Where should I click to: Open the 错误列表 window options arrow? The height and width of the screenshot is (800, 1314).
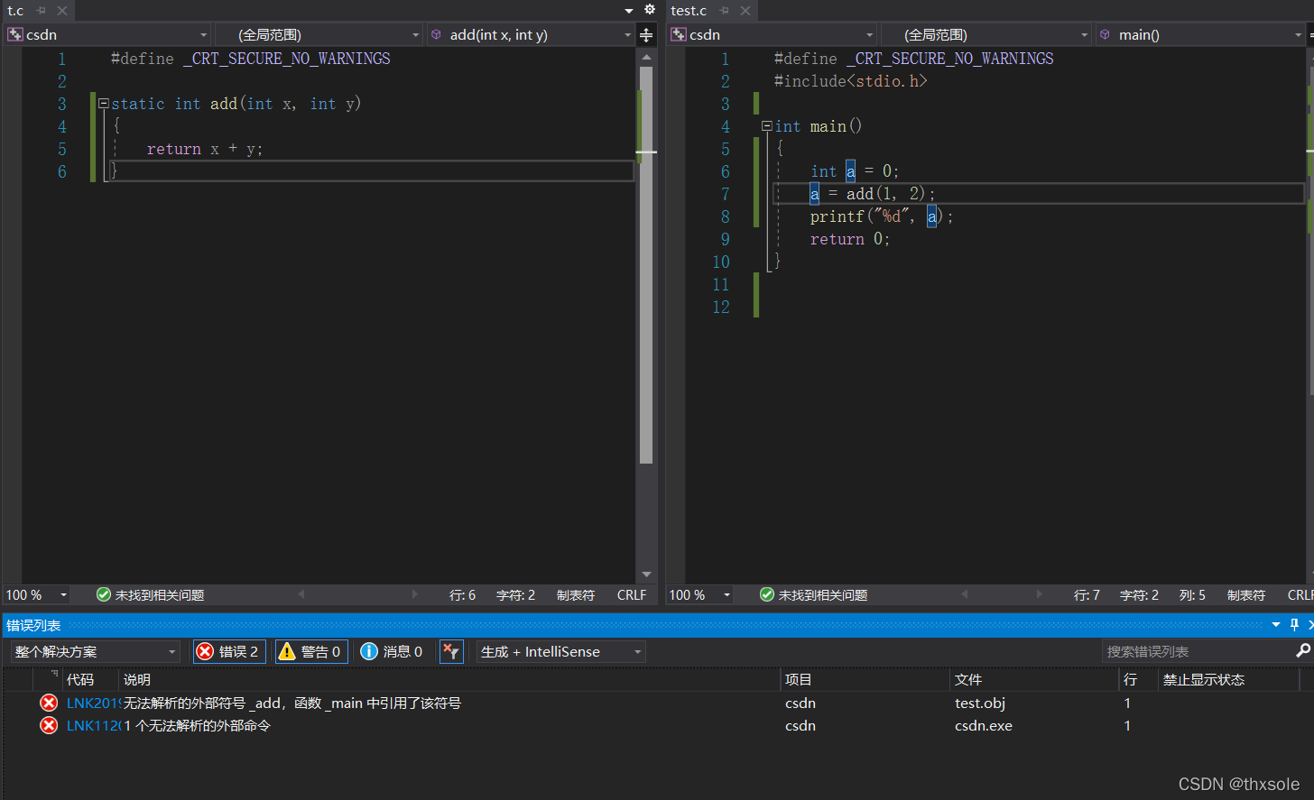coord(1276,625)
